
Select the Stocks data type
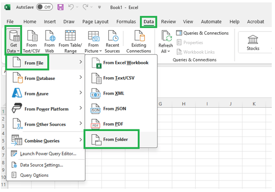pos(253,43)
